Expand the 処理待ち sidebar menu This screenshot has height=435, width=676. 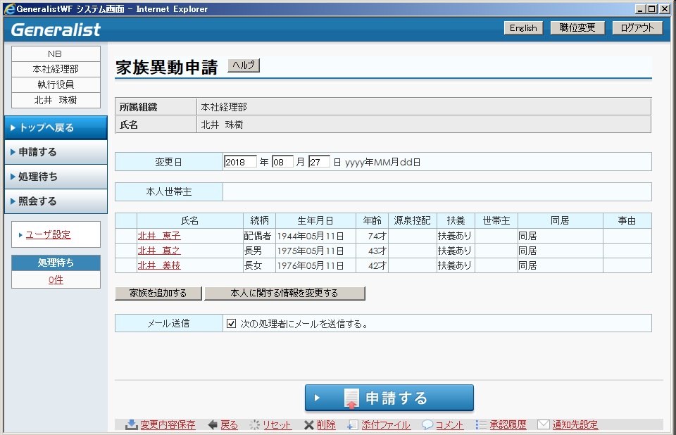55,177
